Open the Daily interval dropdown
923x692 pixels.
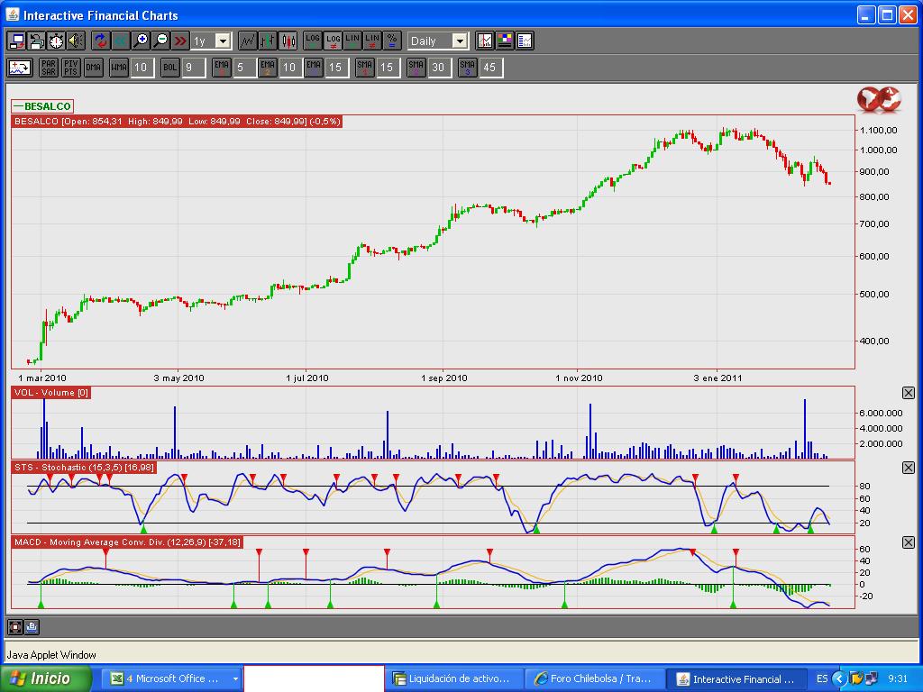[459, 41]
